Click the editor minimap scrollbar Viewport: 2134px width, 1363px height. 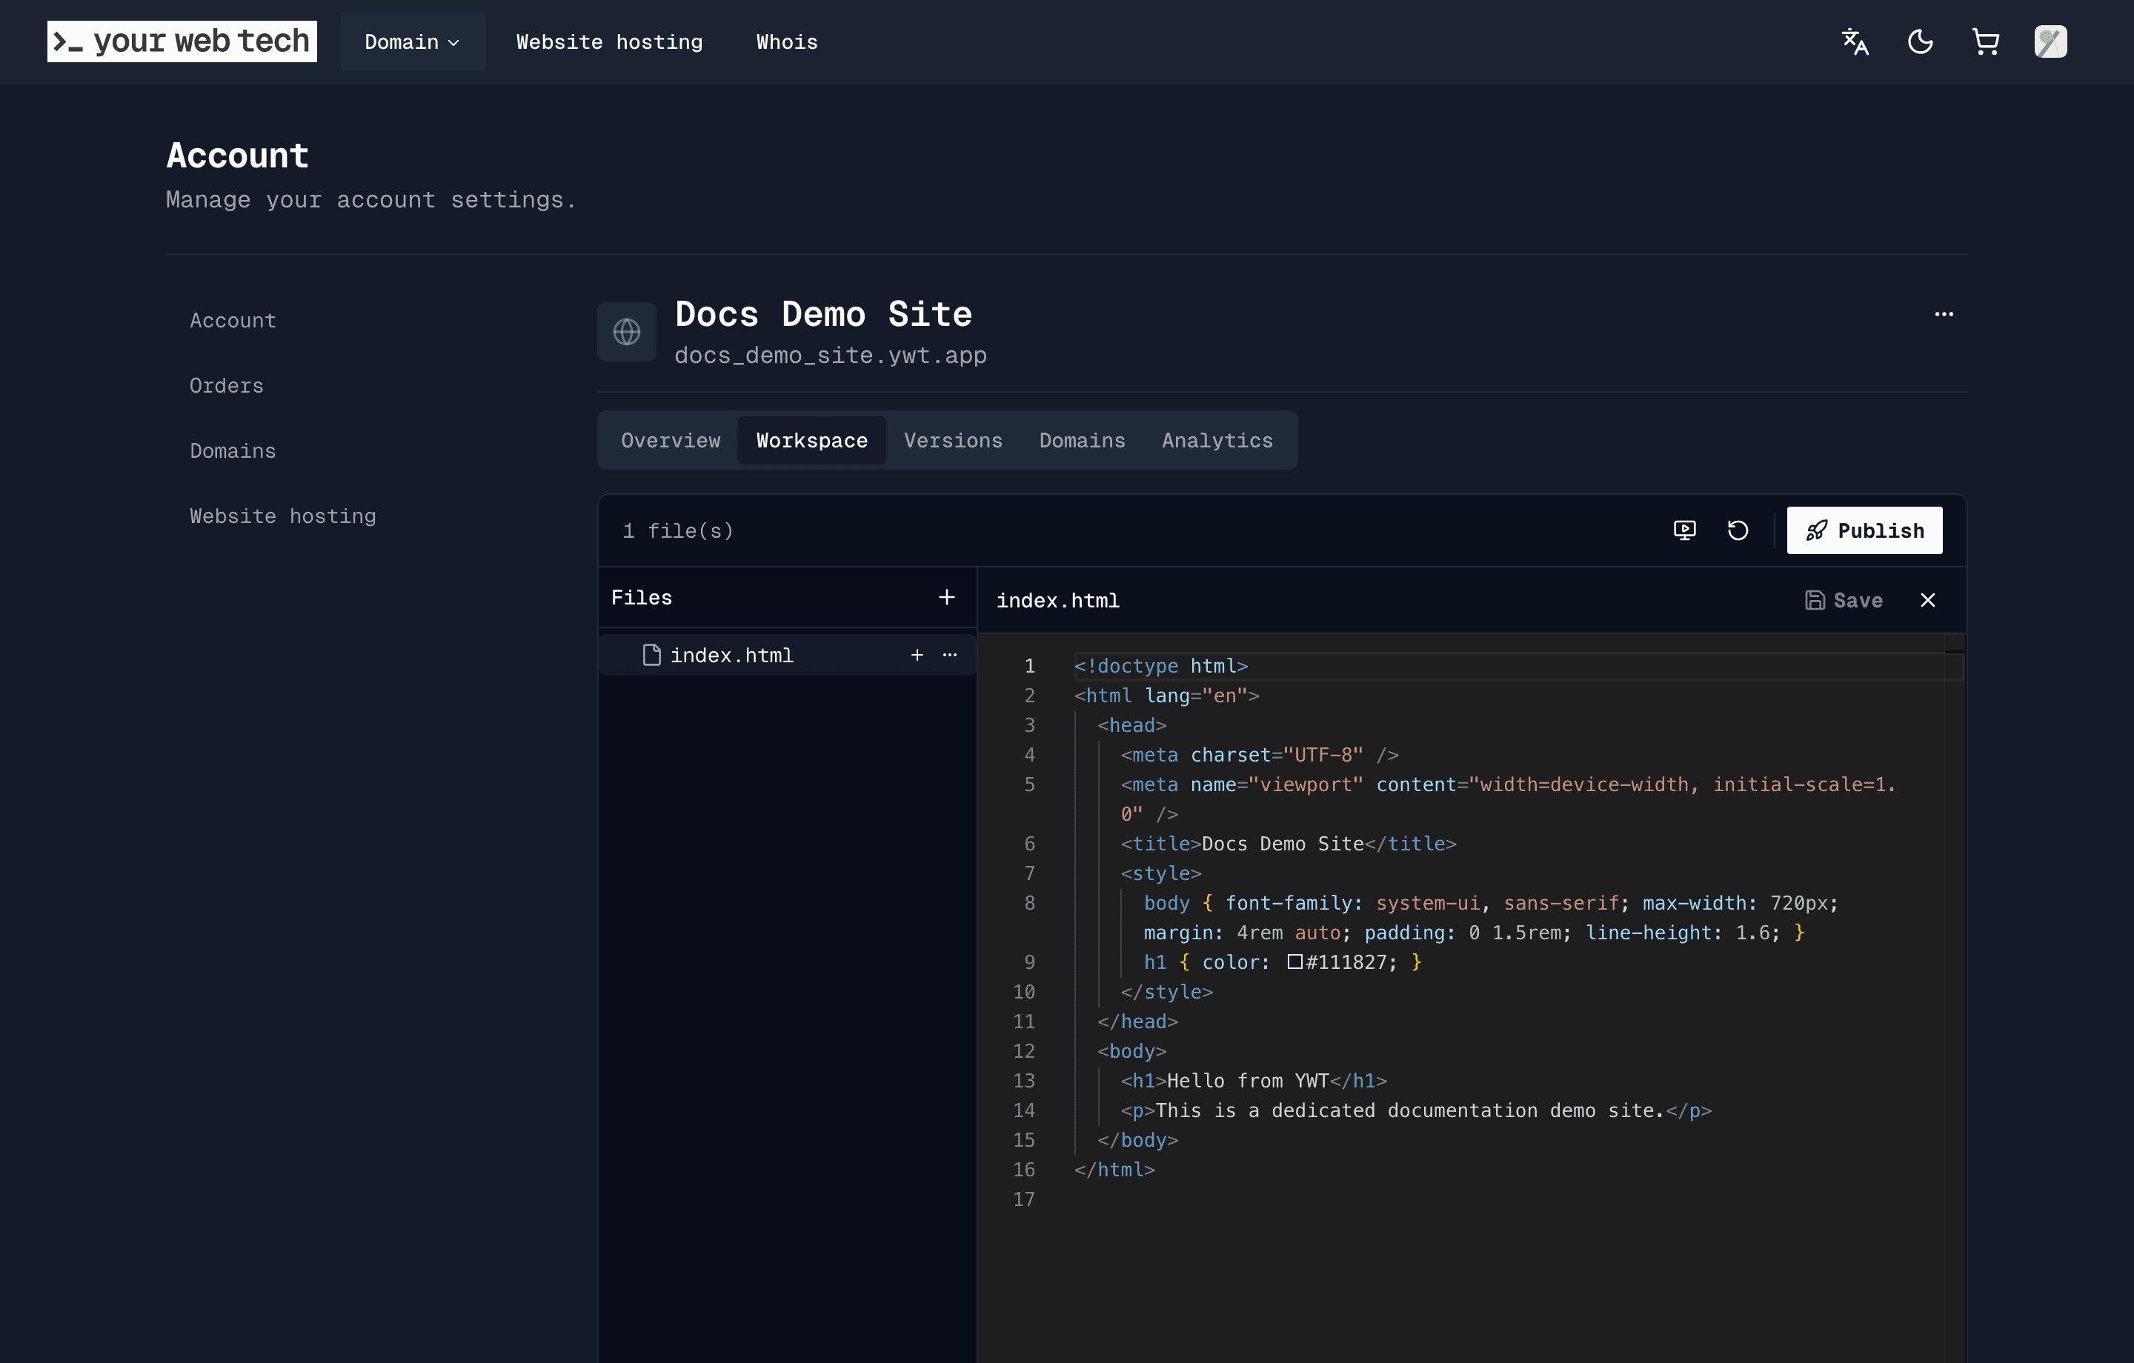1955,997
